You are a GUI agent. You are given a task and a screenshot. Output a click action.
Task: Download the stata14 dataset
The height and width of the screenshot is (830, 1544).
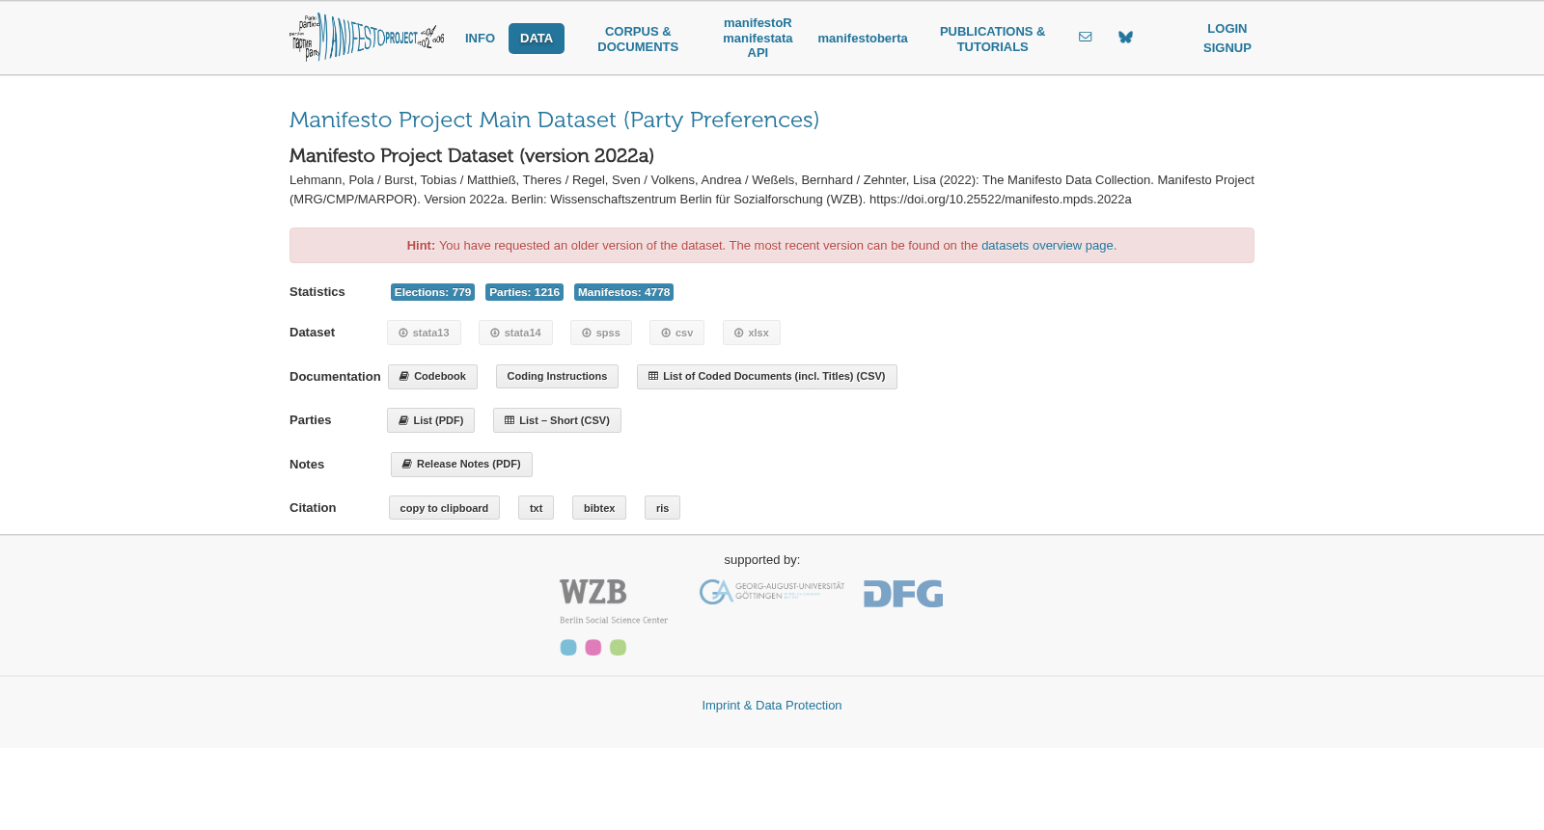click(515, 333)
